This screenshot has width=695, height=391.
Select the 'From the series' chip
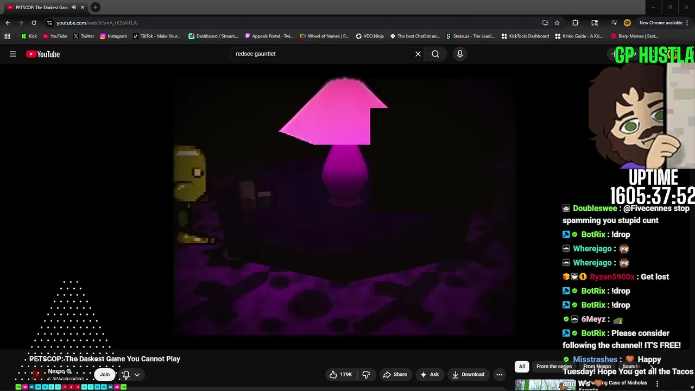coord(554,367)
